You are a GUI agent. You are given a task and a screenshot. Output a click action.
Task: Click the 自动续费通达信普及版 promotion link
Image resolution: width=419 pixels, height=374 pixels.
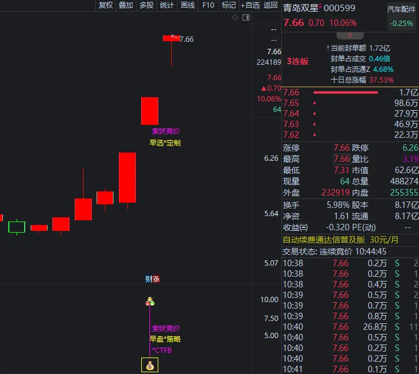pyautogui.click(x=324, y=240)
